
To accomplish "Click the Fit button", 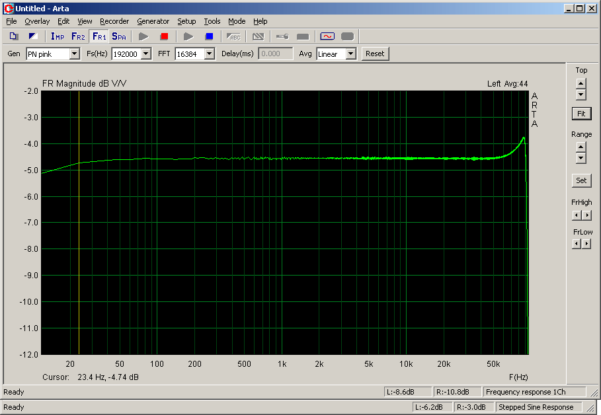I will click(581, 114).
